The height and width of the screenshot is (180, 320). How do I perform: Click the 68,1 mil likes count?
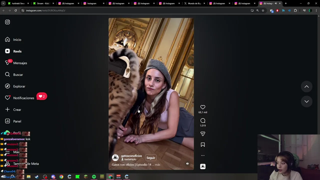point(203,112)
